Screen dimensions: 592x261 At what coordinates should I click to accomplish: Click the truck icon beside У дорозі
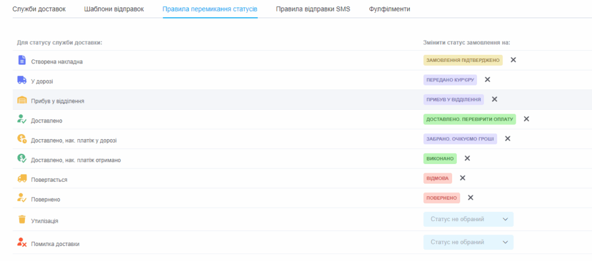pyautogui.click(x=23, y=80)
